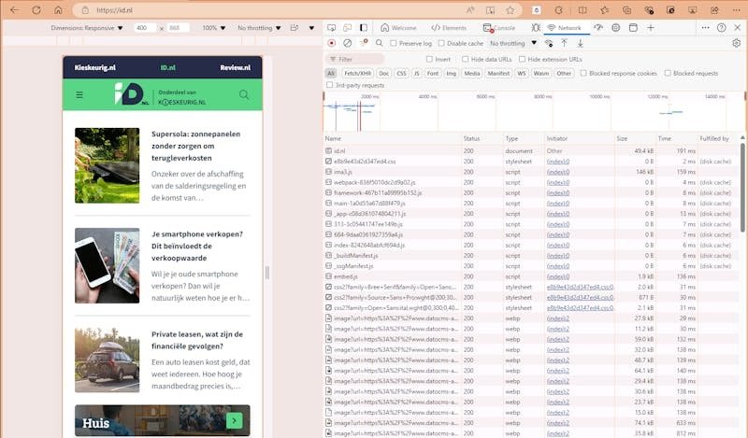Filter requests by Font type

[x=433, y=74]
